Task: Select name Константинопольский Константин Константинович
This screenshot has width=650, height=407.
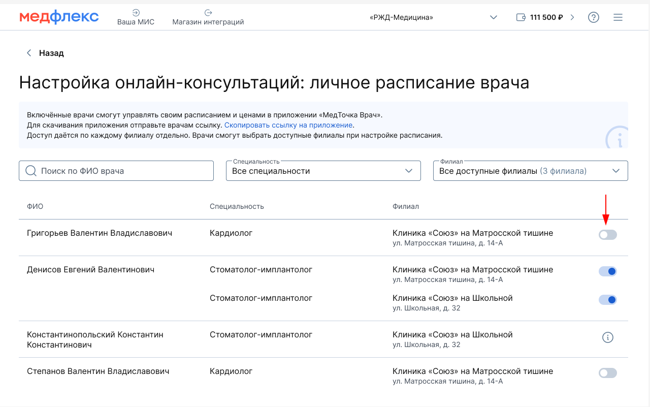Action: coord(95,340)
